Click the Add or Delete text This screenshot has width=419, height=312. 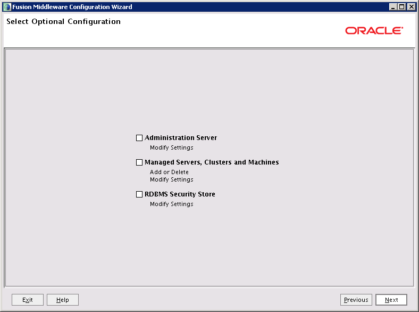point(169,172)
